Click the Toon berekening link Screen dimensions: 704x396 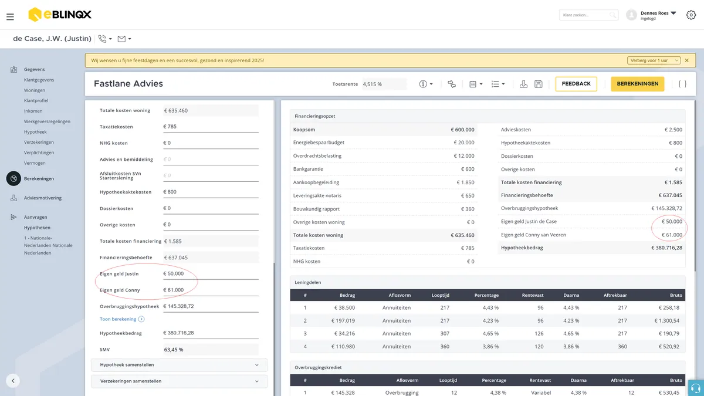(118, 319)
